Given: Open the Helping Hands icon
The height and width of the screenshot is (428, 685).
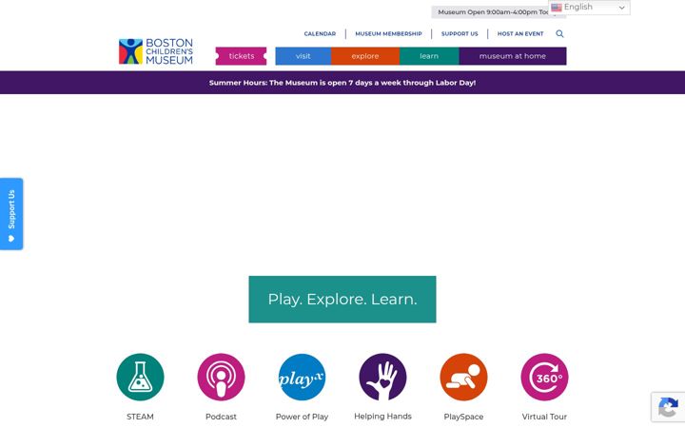Looking at the screenshot, I should click(382, 377).
